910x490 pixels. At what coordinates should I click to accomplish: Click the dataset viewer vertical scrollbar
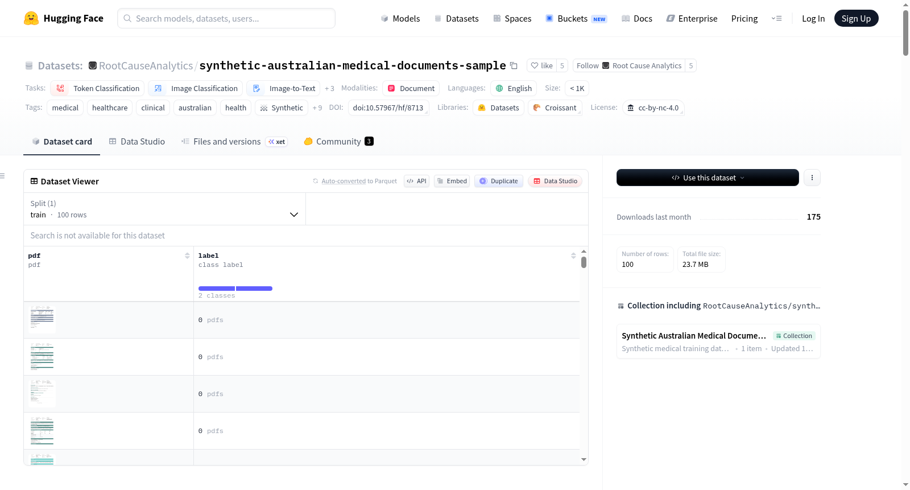[x=584, y=262]
